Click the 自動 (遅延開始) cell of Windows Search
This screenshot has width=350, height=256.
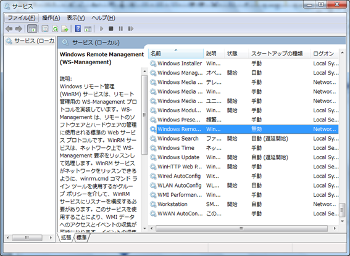[x=270, y=139]
